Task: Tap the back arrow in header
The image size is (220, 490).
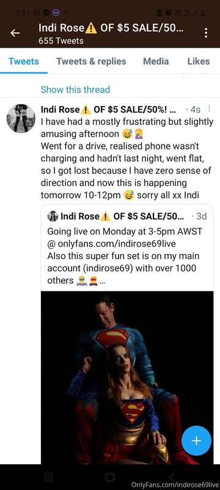Action: tap(15, 33)
